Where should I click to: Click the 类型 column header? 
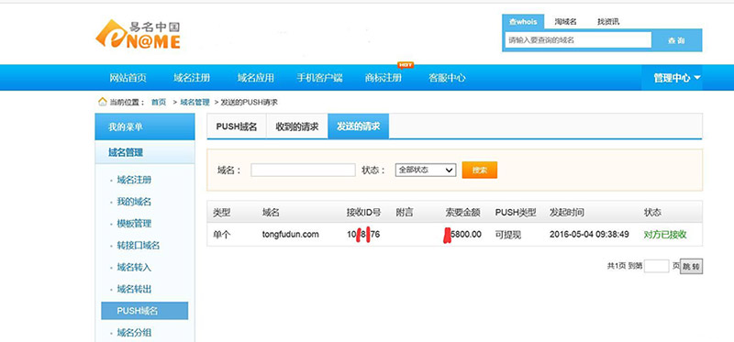click(x=221, y=213)
